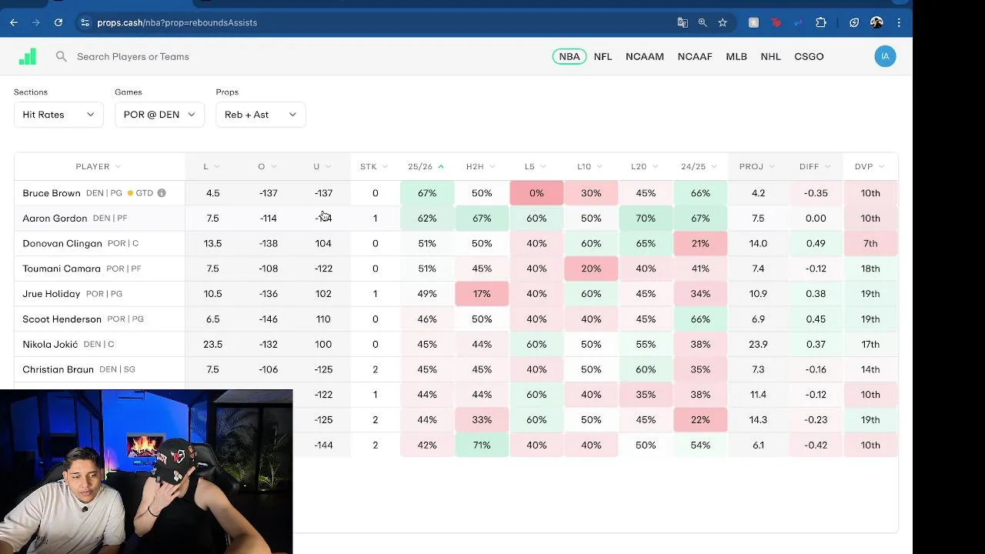Click Aaron Gordon's green 70% L20 cell
This screenshot has height=554, width=985.
(646, 219)
